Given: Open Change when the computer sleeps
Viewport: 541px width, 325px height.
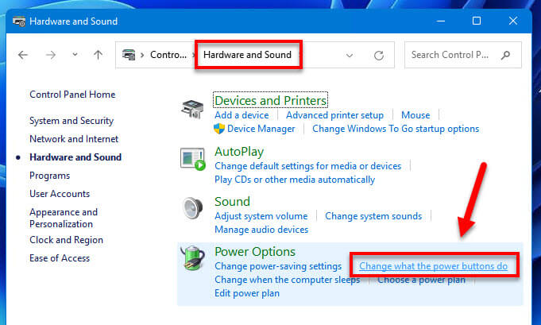Looking at the screenshot, I should coord(287,280).
